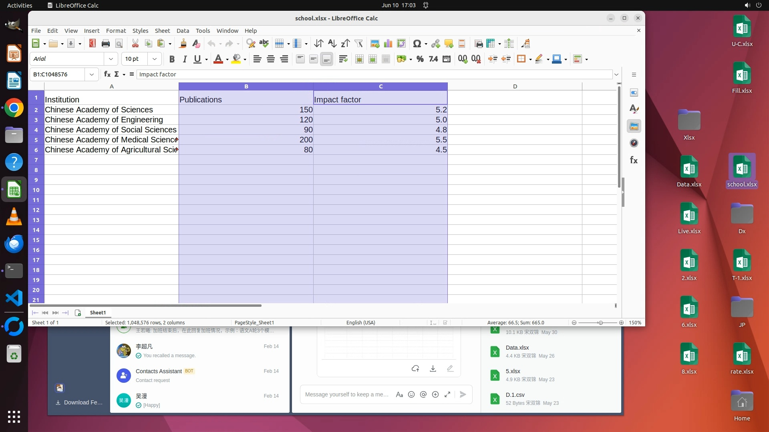
Task: Open the Borders dropdown arrow
Action: coord(530,60)
